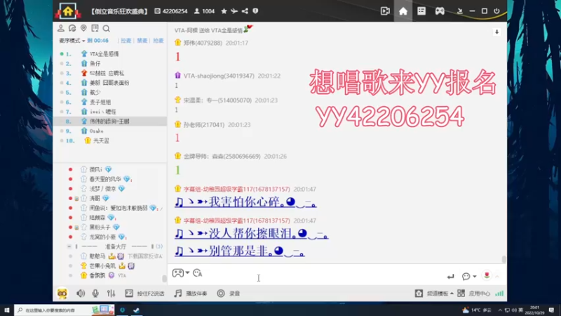Open the video recording camera icon
The height and width of the screenshot is (316, 561).
[x=385, y=11]
